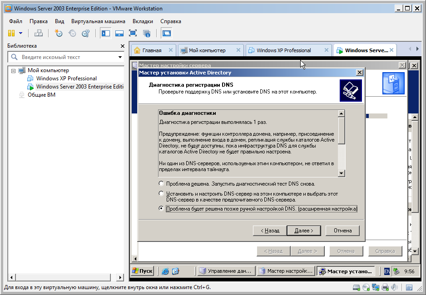Open the Файл menu

pos(15,21)
